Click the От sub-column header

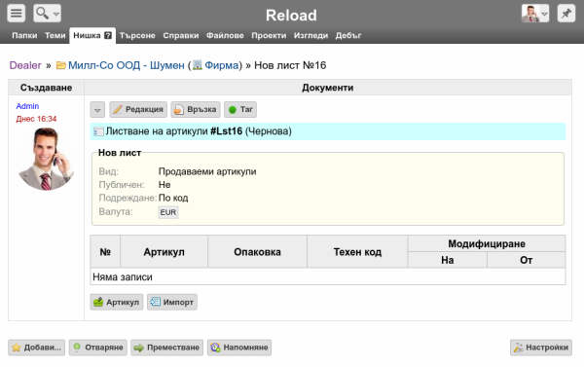click(x=527, y=260)
